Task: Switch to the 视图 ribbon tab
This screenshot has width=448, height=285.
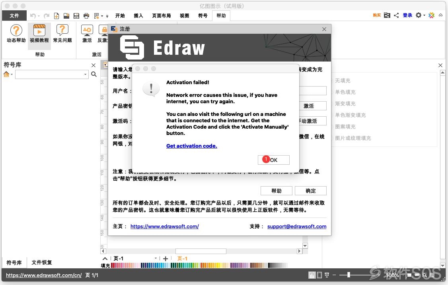Action: [x=184, y=15]
